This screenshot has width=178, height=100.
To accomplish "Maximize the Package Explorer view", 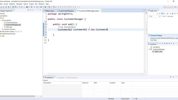I will (x=40, y=10).
